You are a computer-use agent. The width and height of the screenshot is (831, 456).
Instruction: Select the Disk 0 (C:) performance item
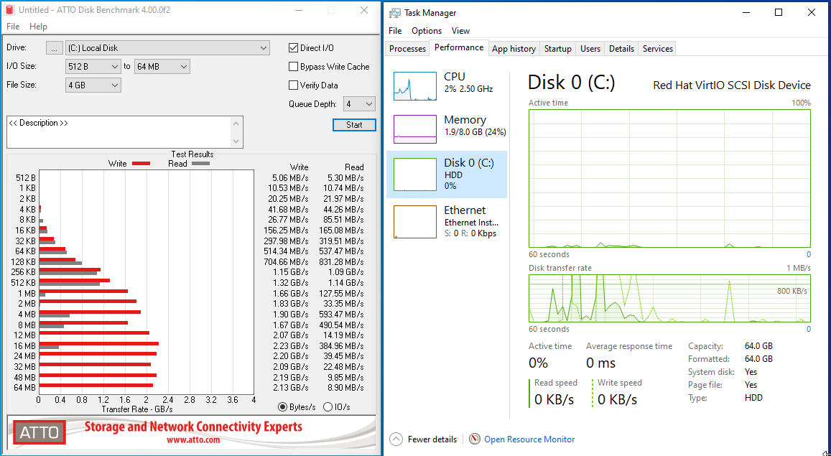coord(447,175)
